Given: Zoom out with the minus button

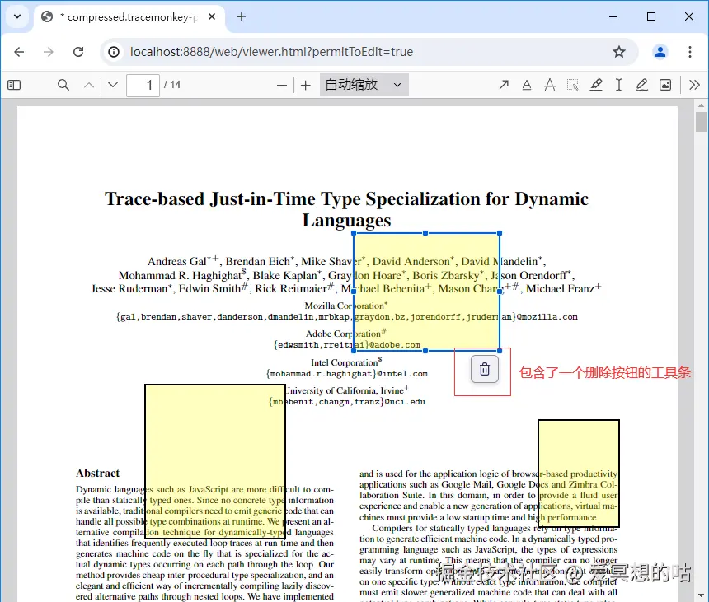Looking at the screenshot, I should (x=282, y=85).
